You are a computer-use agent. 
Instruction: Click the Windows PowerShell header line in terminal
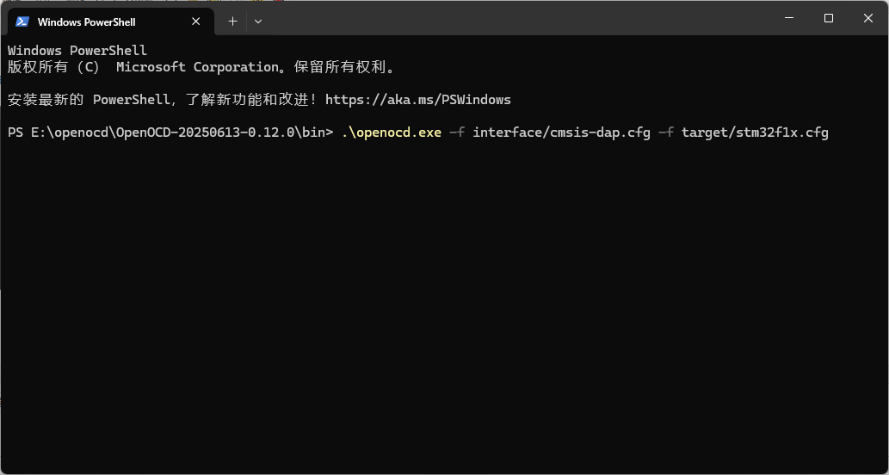pos(77,51)
